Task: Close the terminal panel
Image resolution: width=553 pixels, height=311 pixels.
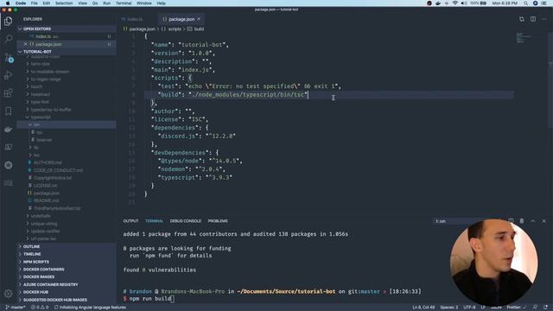Action: pos(543,221)
